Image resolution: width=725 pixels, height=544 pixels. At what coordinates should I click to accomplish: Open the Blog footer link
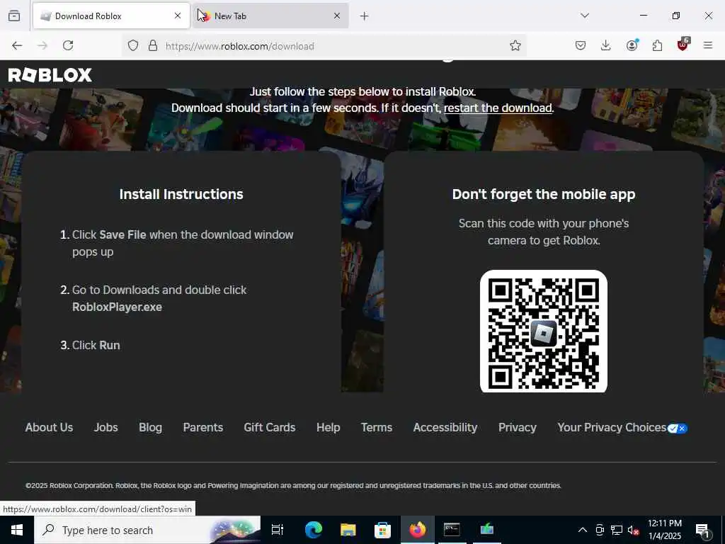click(150, 427)
